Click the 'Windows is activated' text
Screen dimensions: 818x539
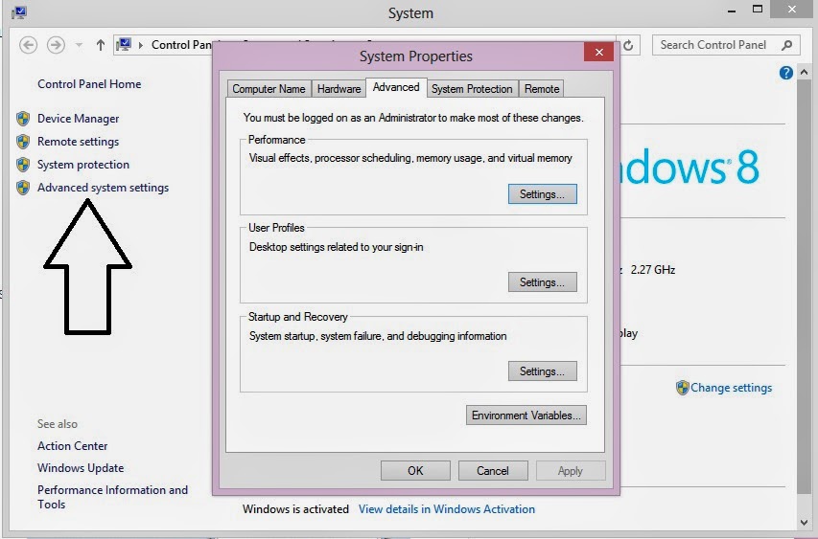pyautogui.click(x=295, y=508)
